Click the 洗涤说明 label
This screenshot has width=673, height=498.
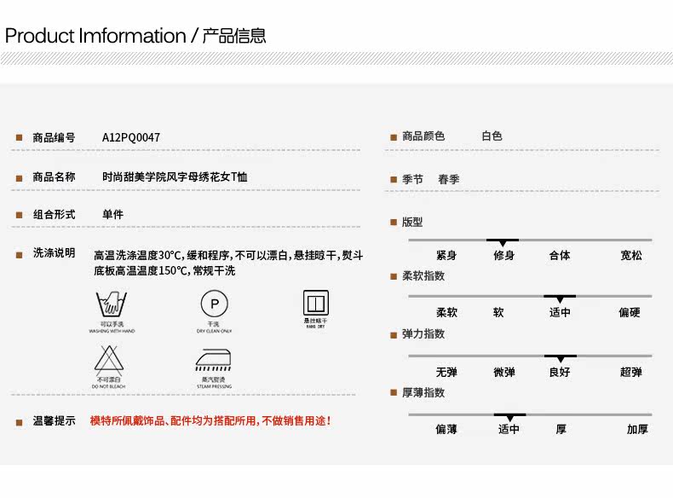click(54, 253)
